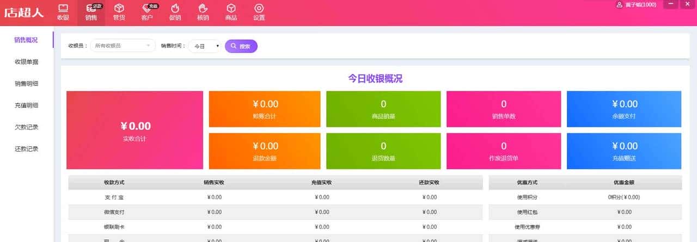Click the 优惠金额 column header
This screenshot has width=697, height=242.
(x=624, y=182)
